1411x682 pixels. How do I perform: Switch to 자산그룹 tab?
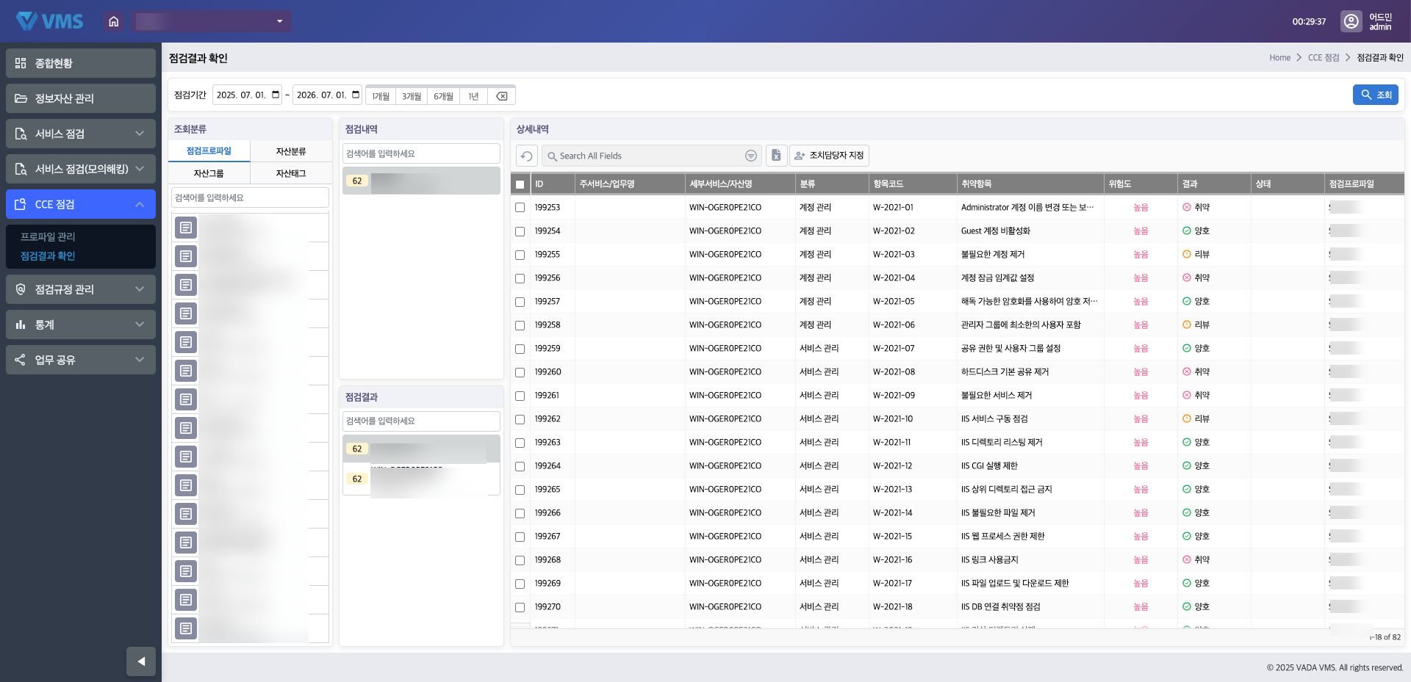coord(209,173)
